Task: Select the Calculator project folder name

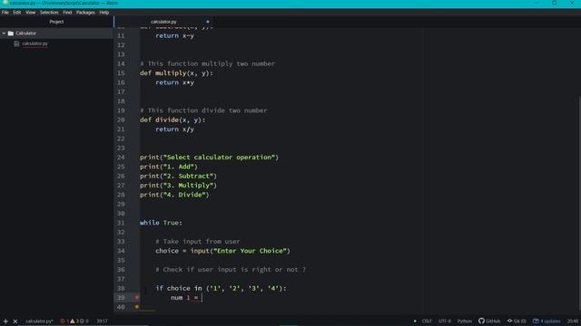Action: click(25, 34)
